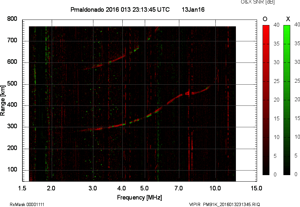Click the 'RxMask 00001111' footer text

[27, 204]
